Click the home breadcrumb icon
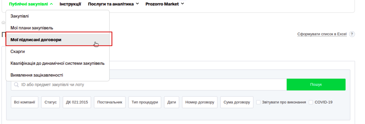The image size is (365, 124). [3, 22]
